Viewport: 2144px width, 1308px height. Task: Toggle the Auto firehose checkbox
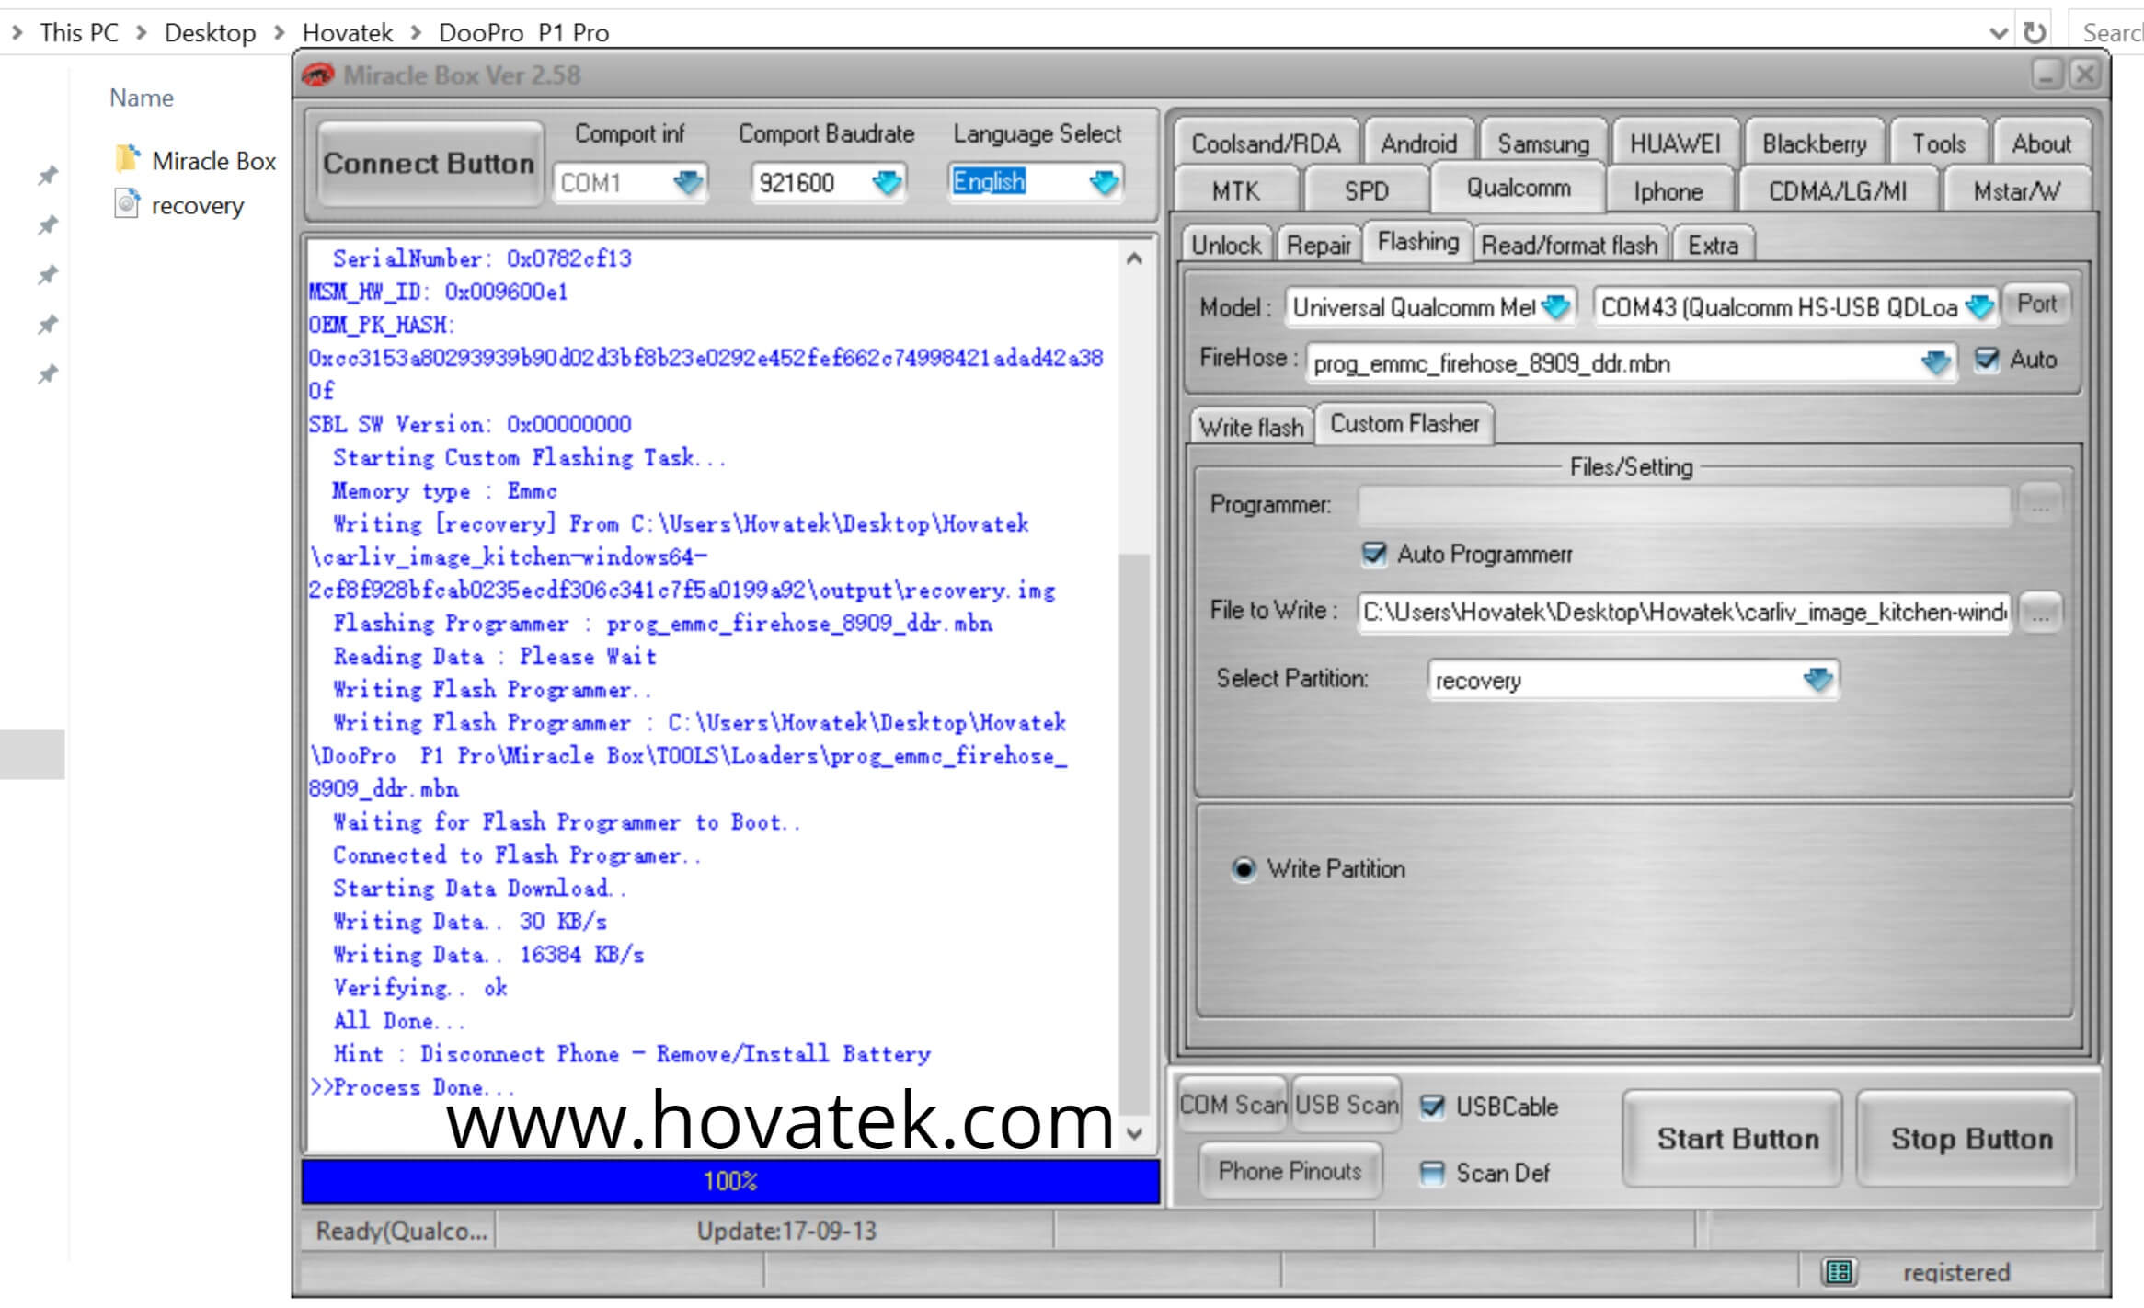tap(1987, 360)
